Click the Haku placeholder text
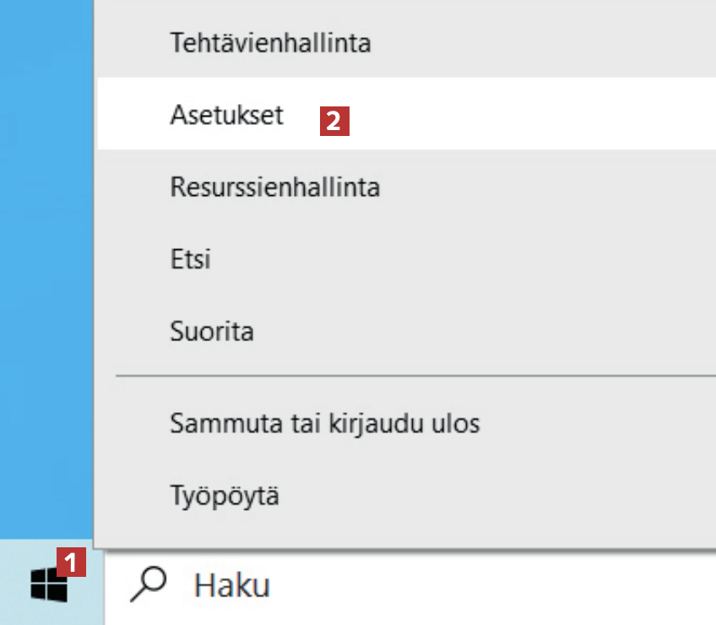Image resolution: width=716 pixels, height=625 pixels. 232,584
